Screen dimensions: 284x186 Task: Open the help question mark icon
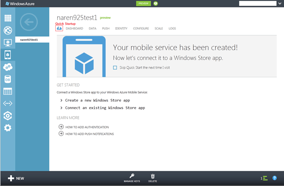(275, 178)
